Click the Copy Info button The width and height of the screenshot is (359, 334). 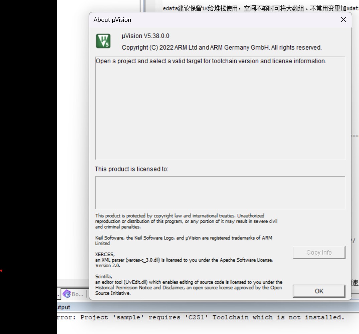319,252
